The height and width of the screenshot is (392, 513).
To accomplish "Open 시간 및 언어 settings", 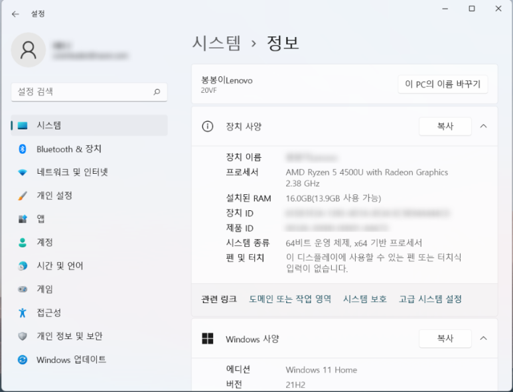I will click(60, 266).
